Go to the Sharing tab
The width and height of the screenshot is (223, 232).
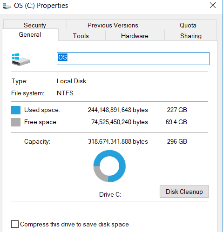pos(190,36)
